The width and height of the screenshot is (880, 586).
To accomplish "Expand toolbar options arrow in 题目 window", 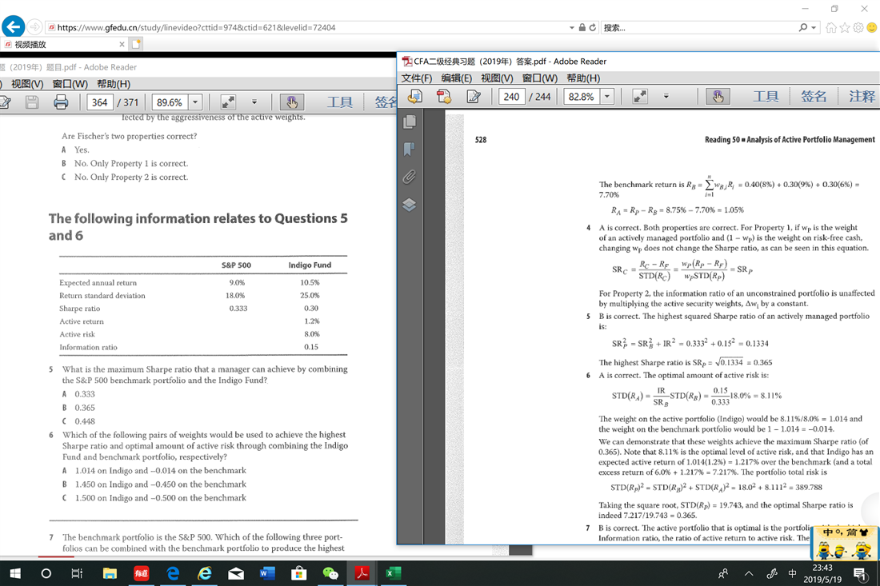I will click(254, 102).
